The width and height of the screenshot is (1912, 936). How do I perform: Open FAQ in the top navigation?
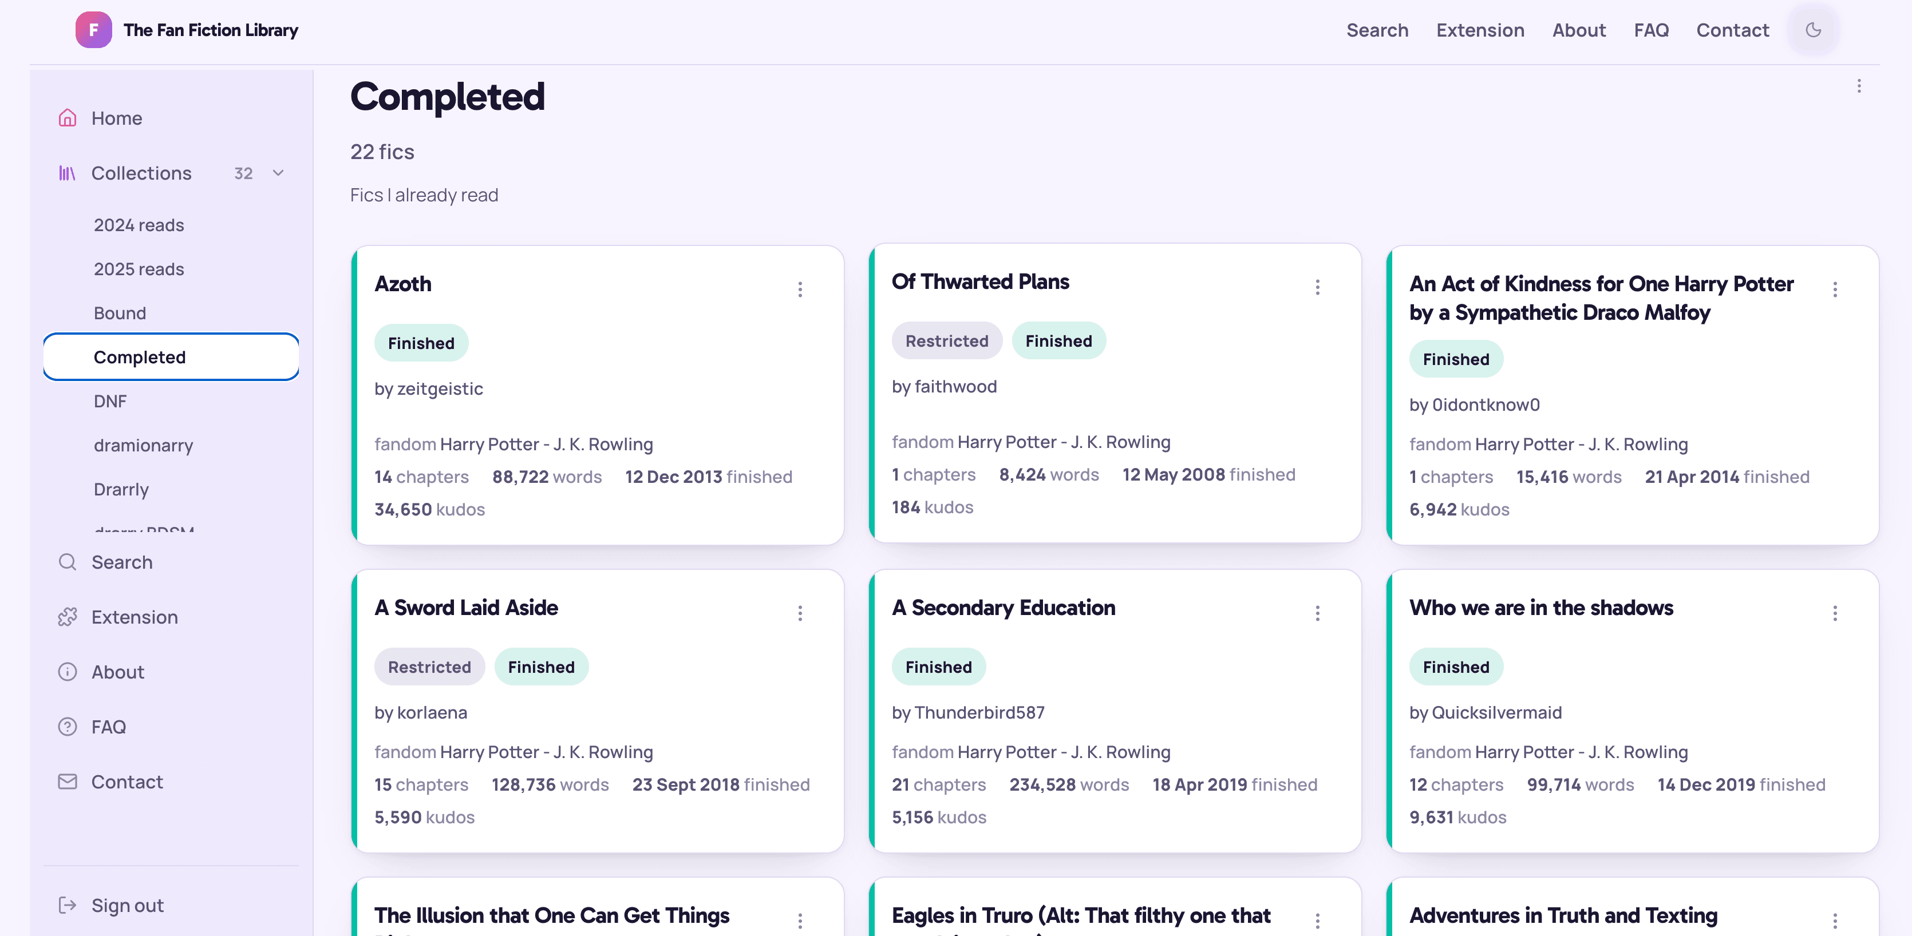point(1651,30)
